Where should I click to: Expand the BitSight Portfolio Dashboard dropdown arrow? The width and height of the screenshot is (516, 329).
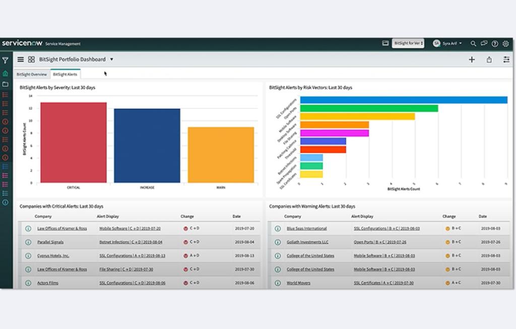(x=112, y=60)
